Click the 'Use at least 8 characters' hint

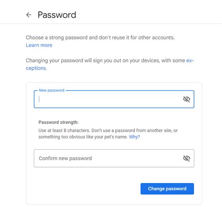coord(64,130)
